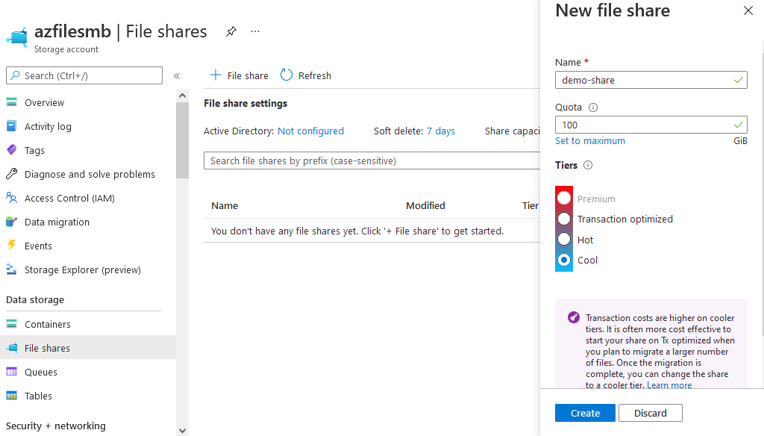This screenshot has height=436, width=764.
Task: Close the New file share panel
Action: 748,10
